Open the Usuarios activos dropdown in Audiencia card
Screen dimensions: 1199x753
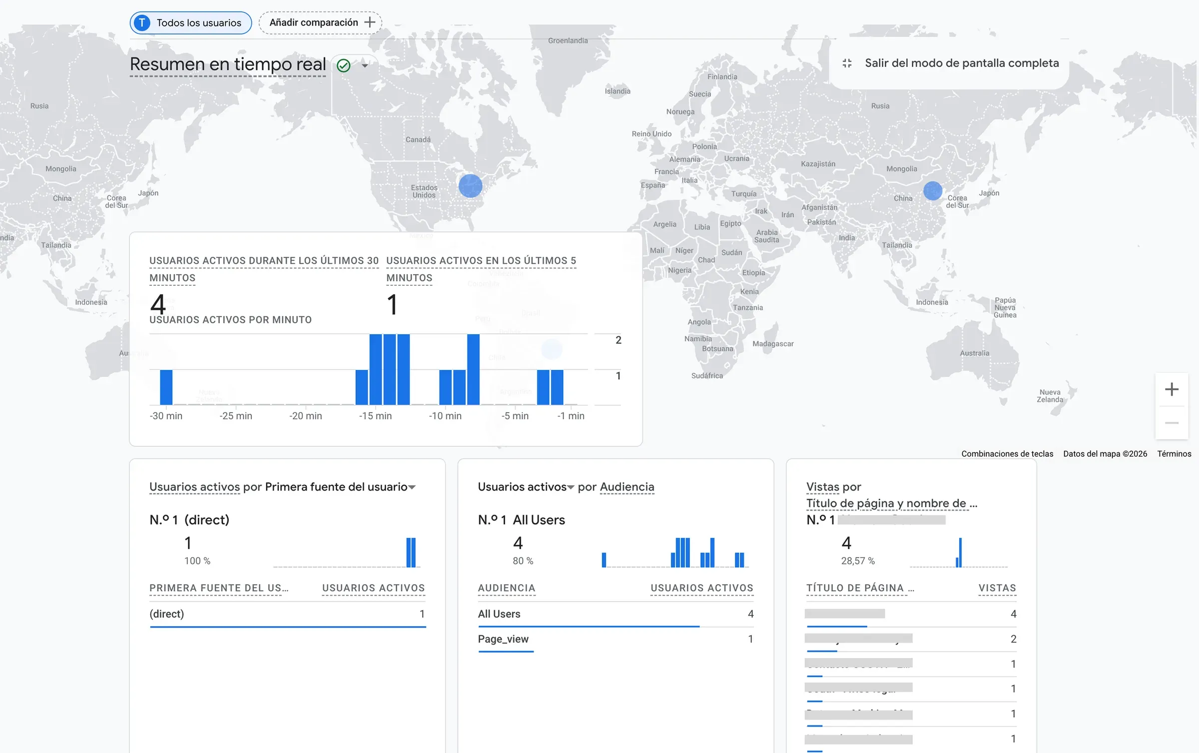pyautogui.click(x=526, y=487)
